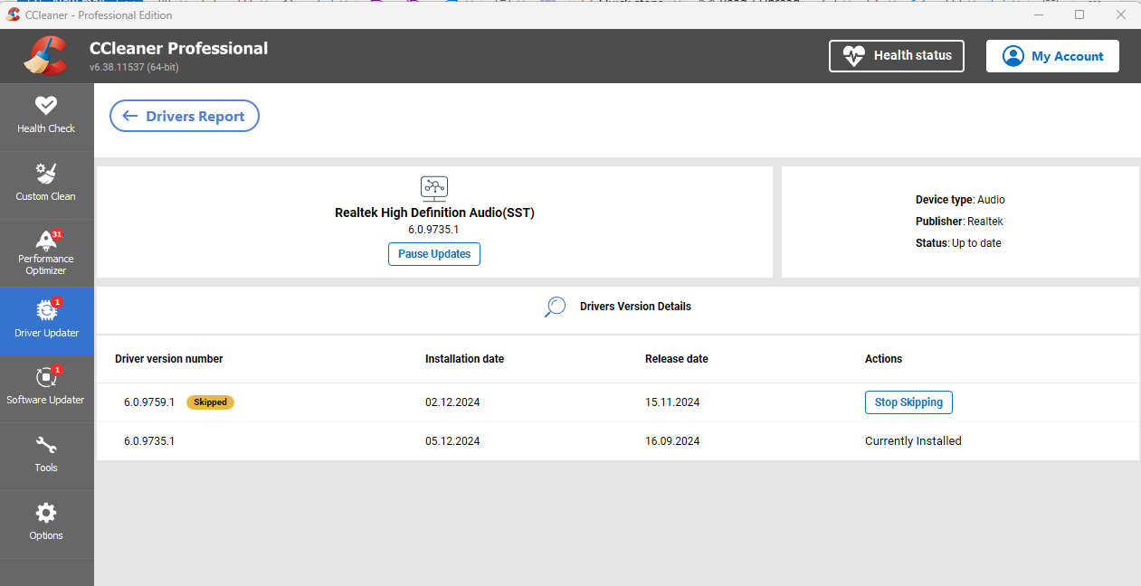
Task: Click the Status: Up to date line
Action: (x=958, y=243)
